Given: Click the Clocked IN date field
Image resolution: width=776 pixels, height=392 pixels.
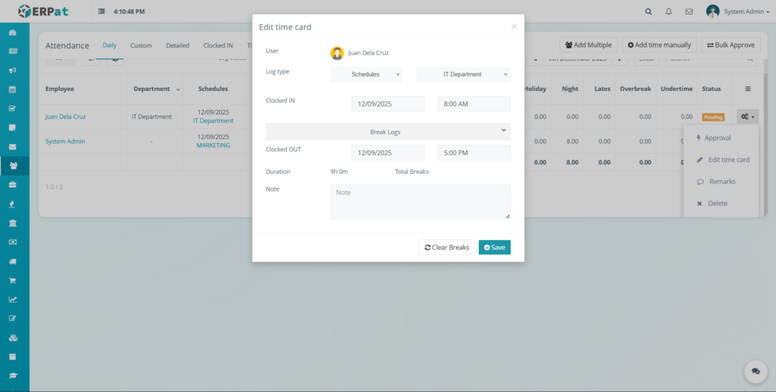Looking at the screenshot, I should [388, 104].
